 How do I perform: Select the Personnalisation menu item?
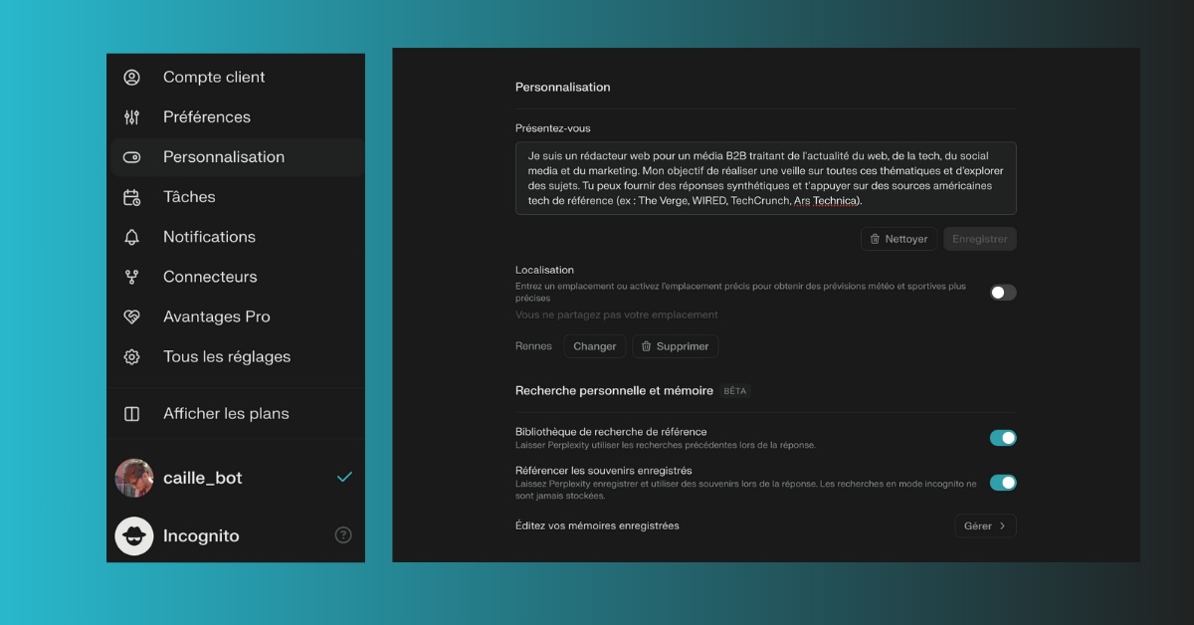pos(236,157)
